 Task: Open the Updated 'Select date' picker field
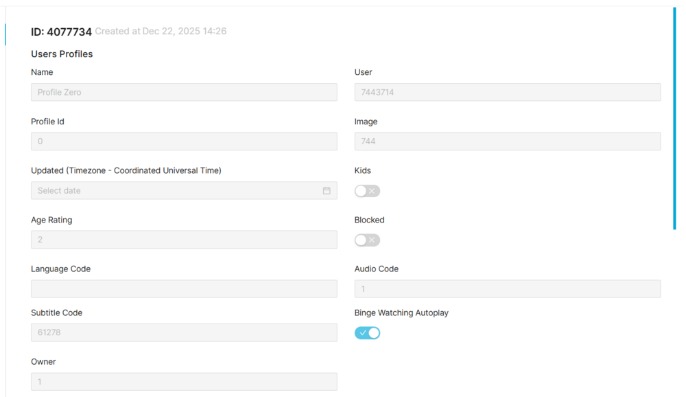[178, 191]
